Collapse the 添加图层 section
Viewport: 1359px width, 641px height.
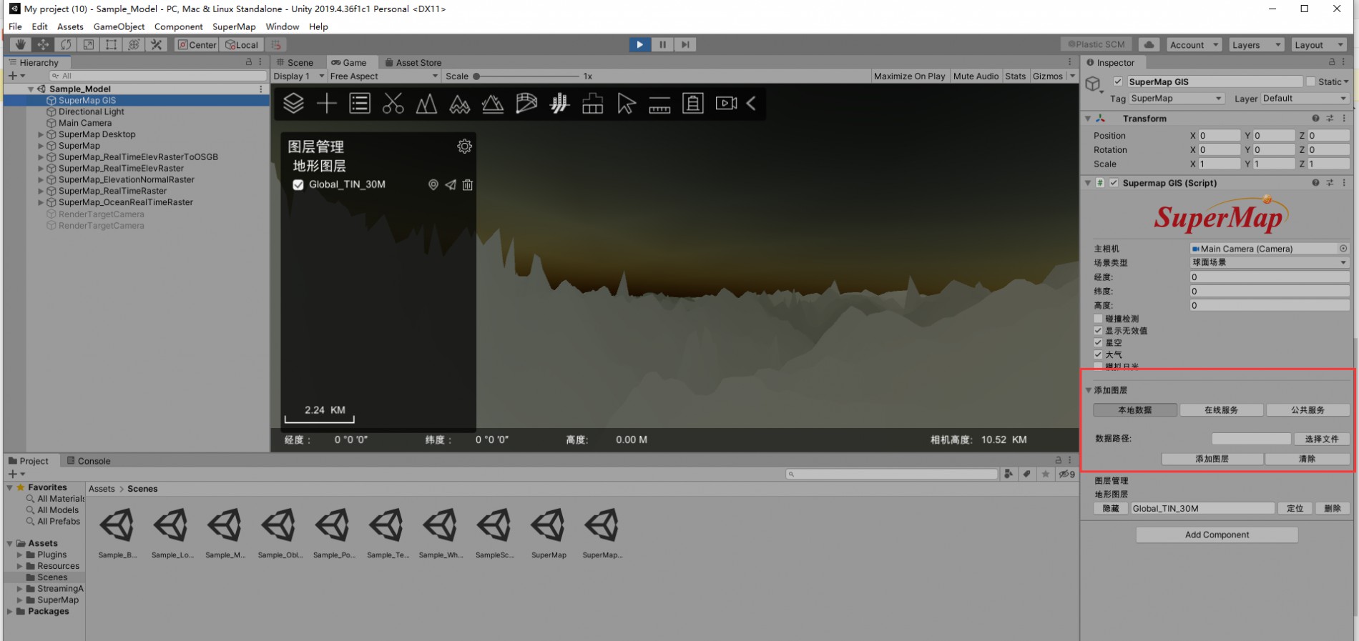pyautogui.click(x=1089, y=390)
